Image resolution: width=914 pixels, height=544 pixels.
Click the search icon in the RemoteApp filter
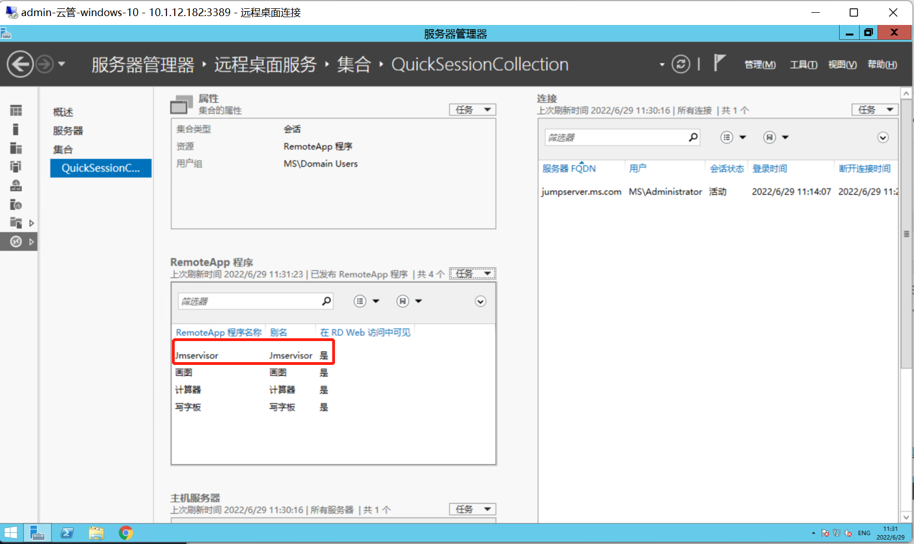point(326,301)
